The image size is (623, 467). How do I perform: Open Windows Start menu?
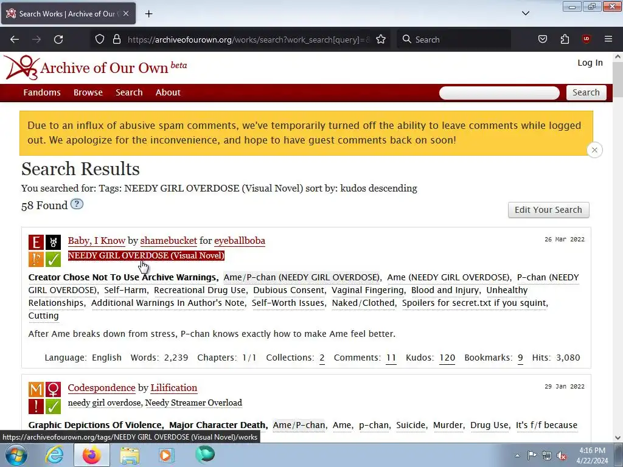click(x=16, y=455)
